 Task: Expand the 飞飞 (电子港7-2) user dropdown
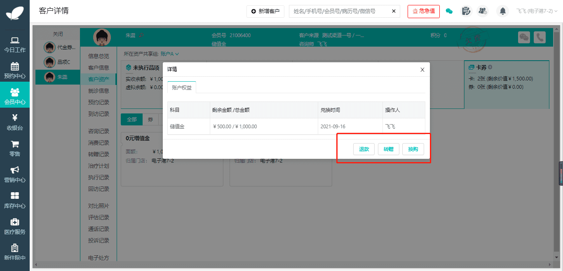pos(537,11)
